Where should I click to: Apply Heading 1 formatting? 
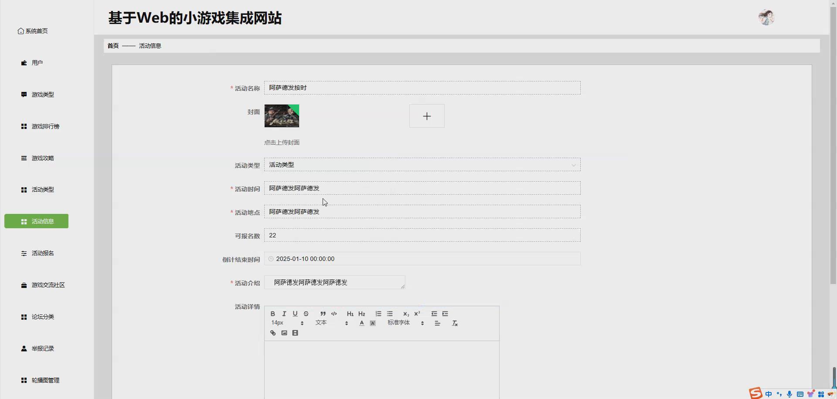click(x=350, y=314)
